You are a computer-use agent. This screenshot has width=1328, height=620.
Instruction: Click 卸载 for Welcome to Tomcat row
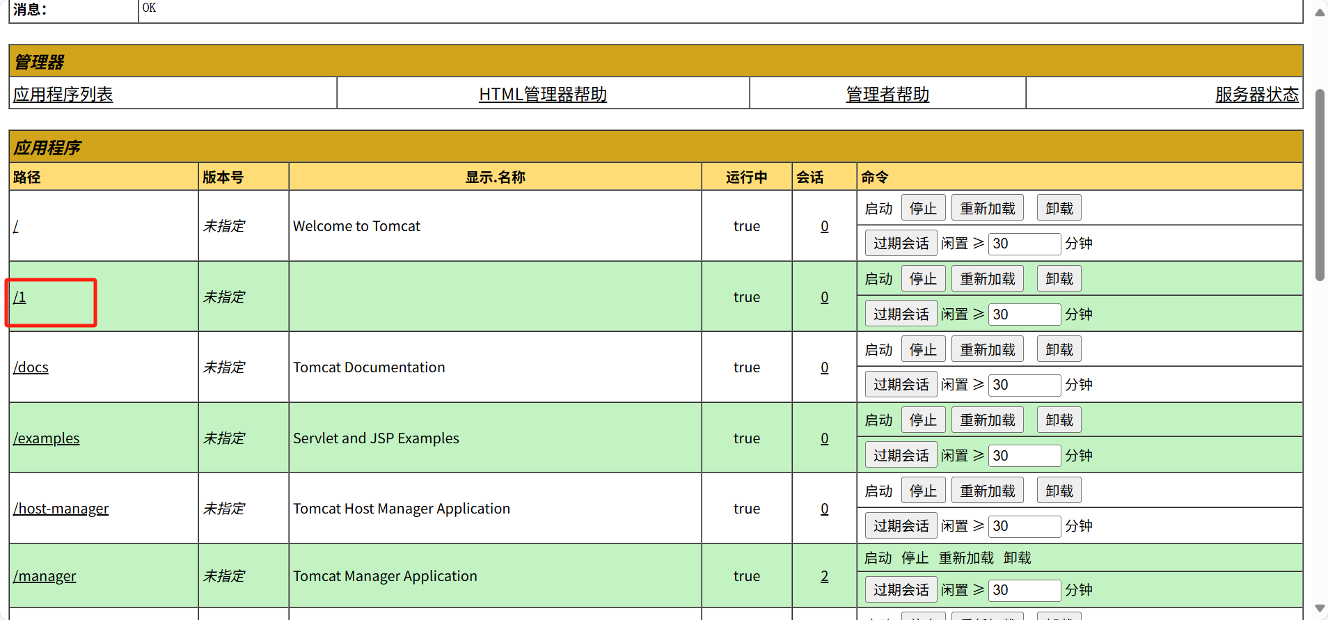[x=1059, y=208]
